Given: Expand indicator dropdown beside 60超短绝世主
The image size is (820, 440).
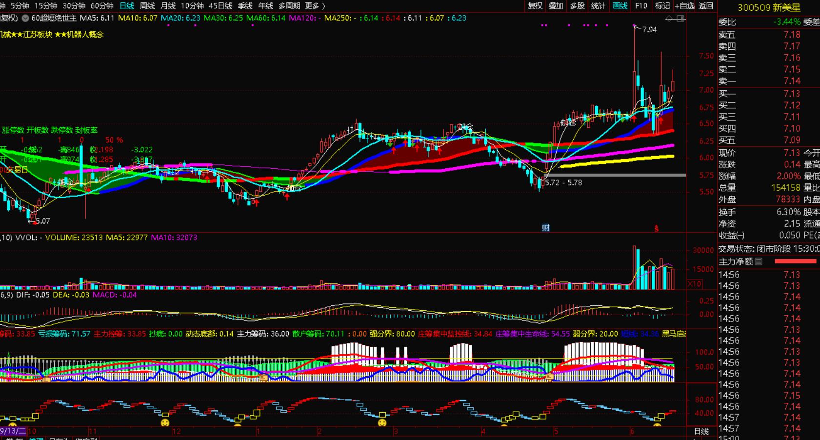Looking at the screenshot, I should click(x=25, y=18).
